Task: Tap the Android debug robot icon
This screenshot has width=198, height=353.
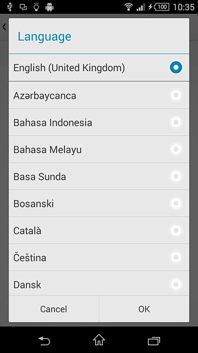Action: (50, 7)
